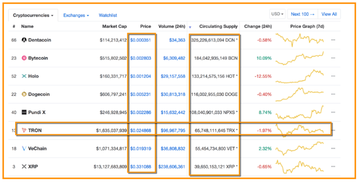Open the TRON volume link $96,967,795
Image resolution: width=359 pixels, height=182 pixels.
pyautogui.click(x=173, y=131)
